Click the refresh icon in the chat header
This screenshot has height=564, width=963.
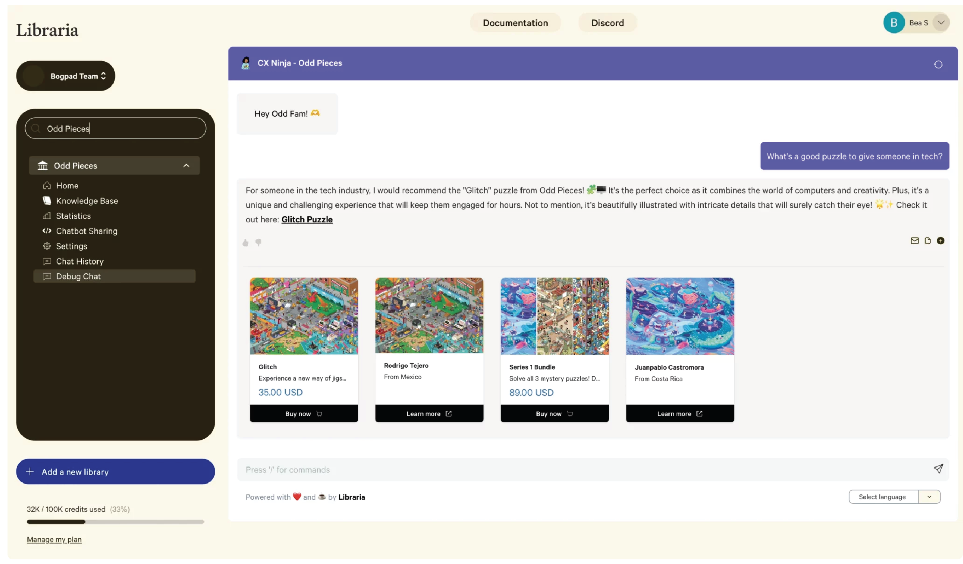pos(938,64)
